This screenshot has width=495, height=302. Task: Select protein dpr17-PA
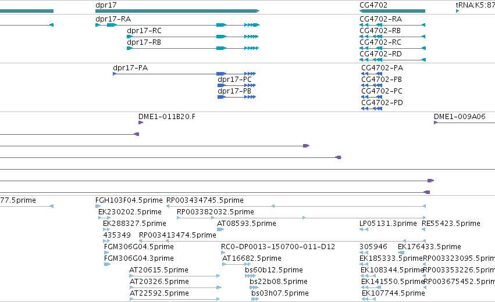point(184,74)
